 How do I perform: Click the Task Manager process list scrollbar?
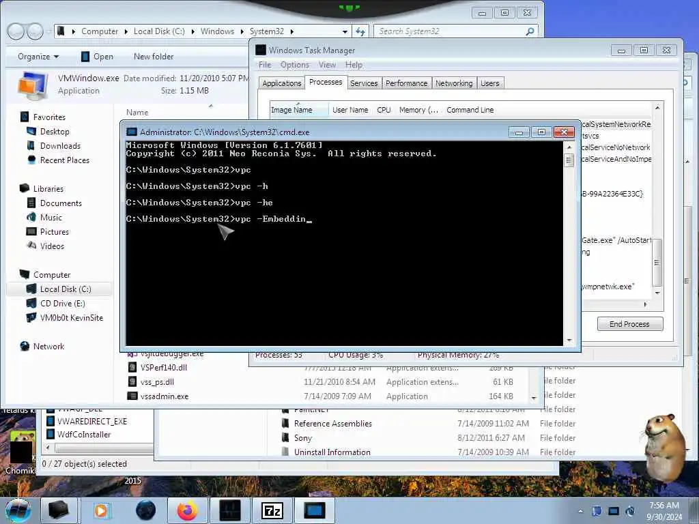[657, 263]
